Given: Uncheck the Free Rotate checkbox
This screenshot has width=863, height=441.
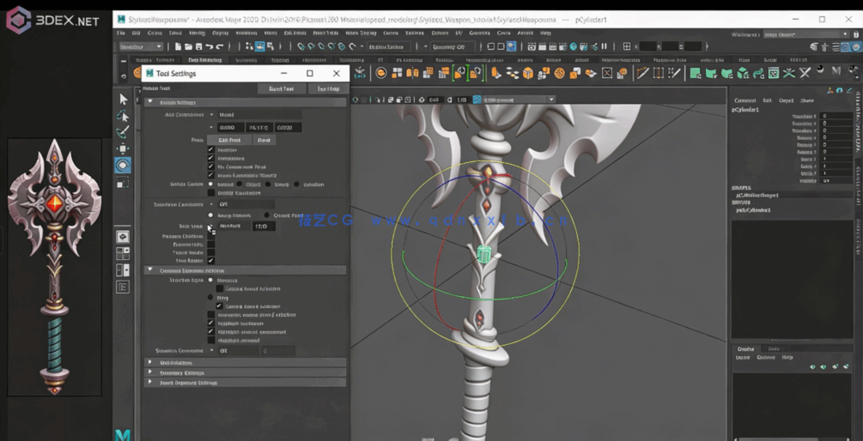Looking at the screenshot, I should click(211, 261).
